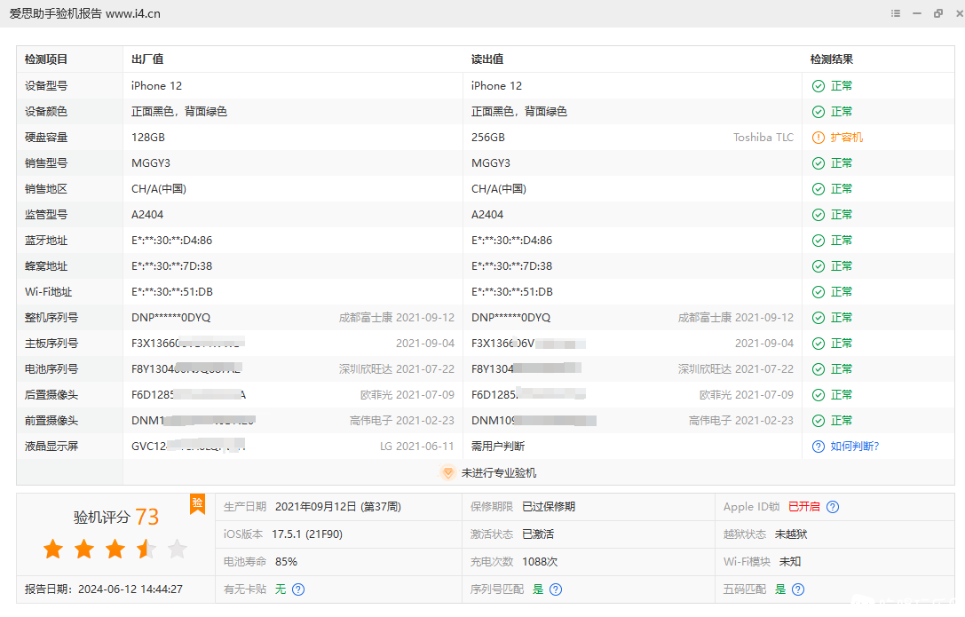
Task: Click the 出厂值 column header
Action: [147, 59]
